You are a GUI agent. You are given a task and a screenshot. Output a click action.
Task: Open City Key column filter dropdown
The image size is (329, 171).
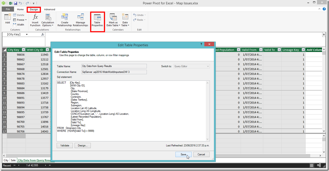23,50
